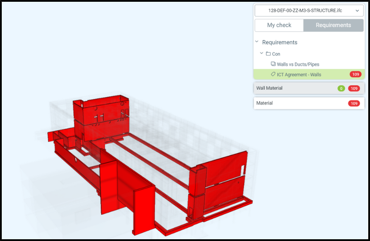Viewport: 370px width, 241px height.
Task: Click red 109 badge on Wall Material
Action: [354, 88]
